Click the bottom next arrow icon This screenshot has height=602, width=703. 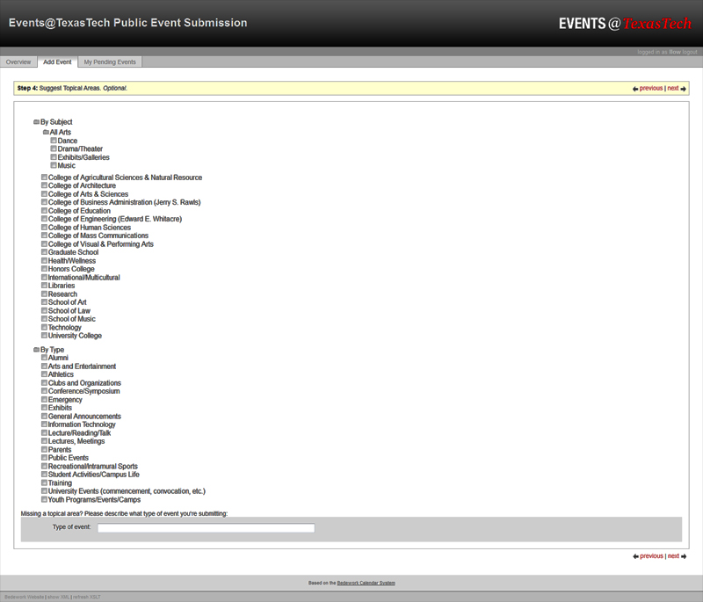tap(684, 556)
